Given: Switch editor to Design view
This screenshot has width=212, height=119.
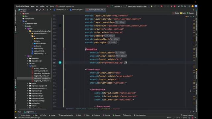Looking at the screenshot, I should [x=190, y=13].
